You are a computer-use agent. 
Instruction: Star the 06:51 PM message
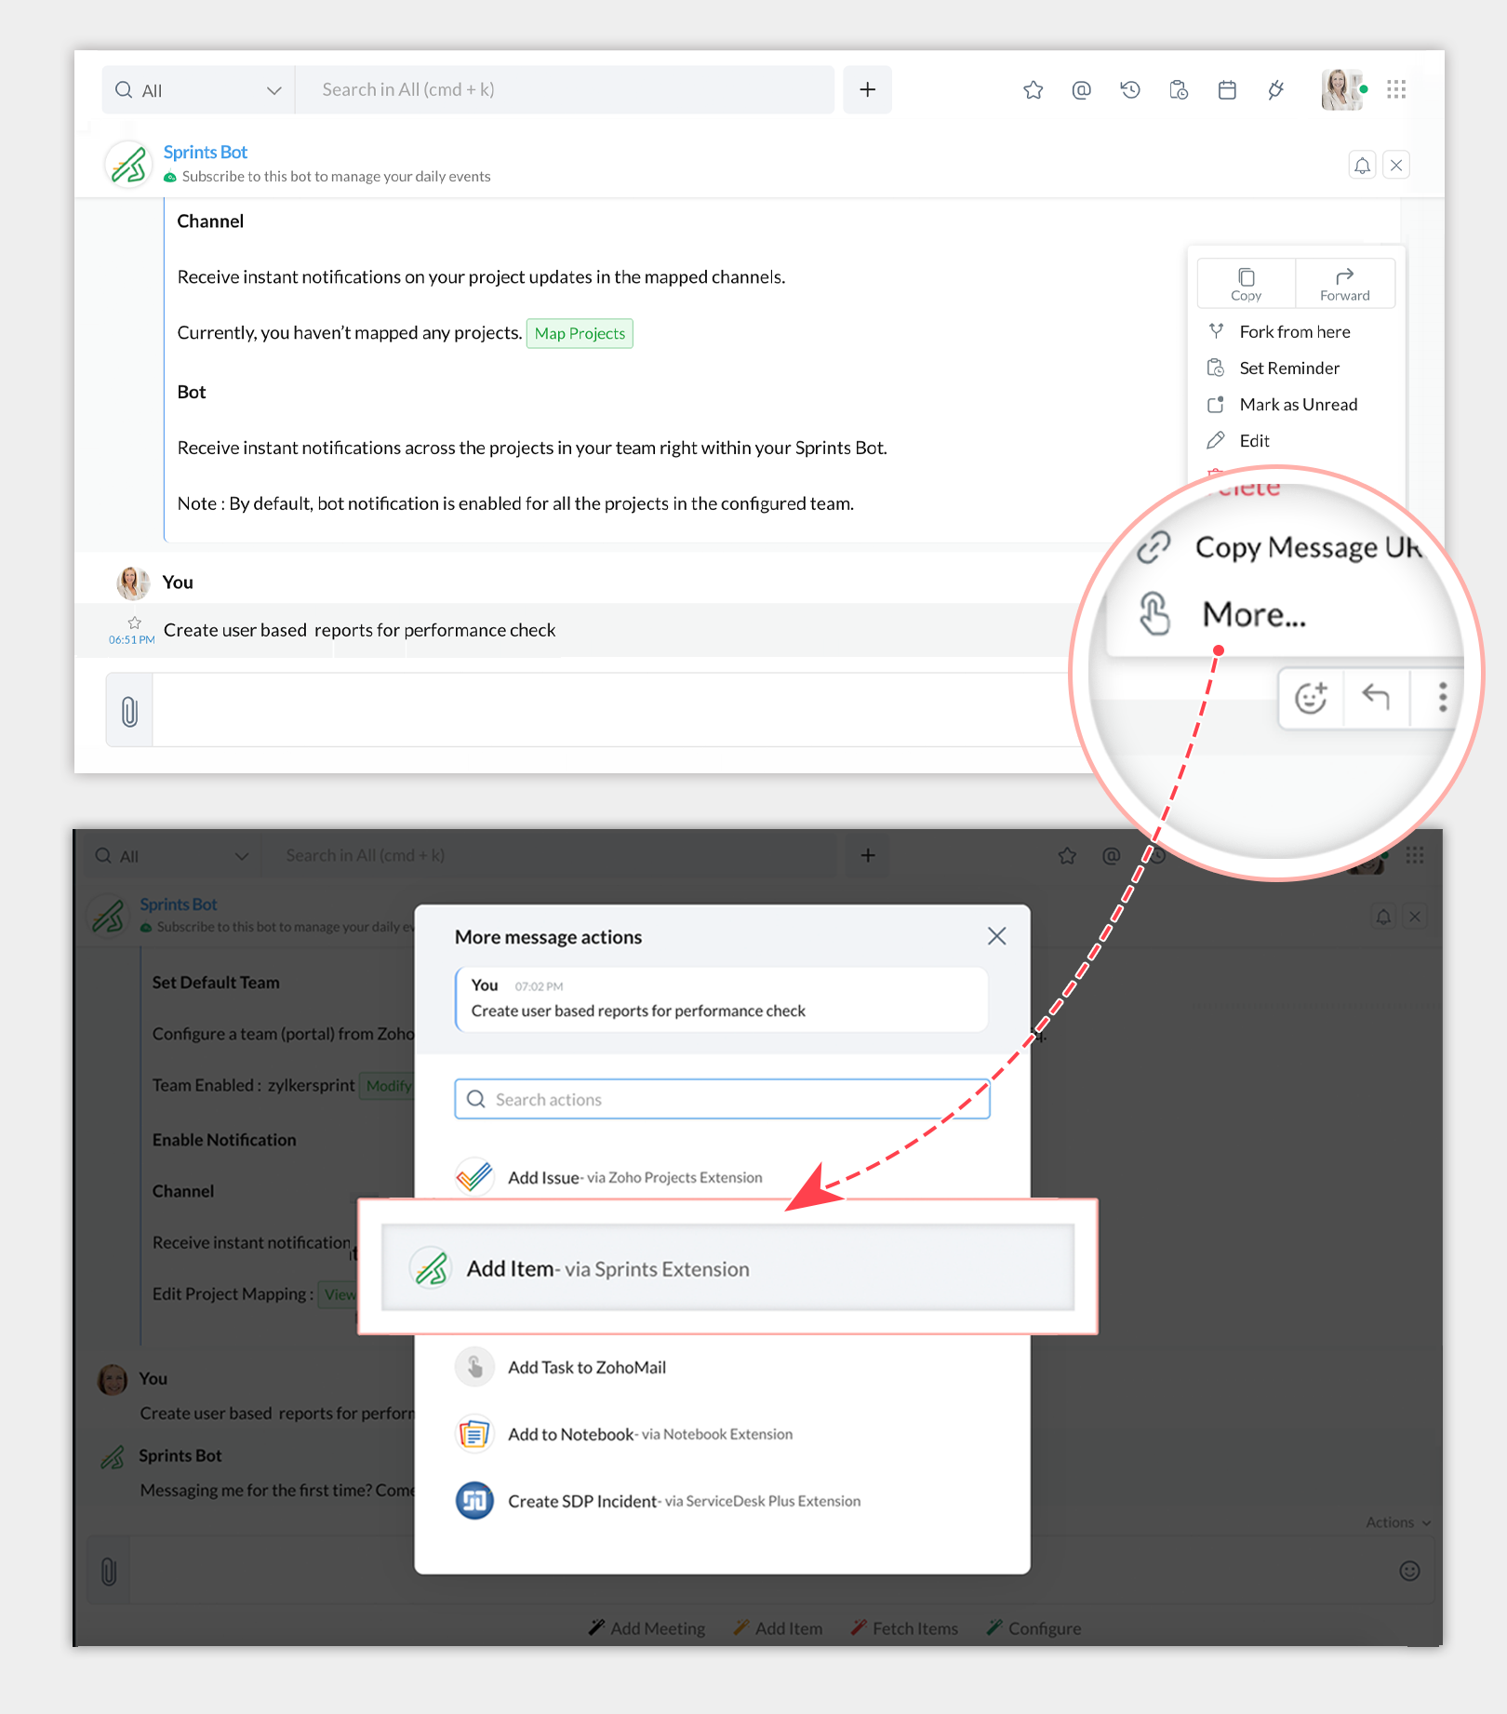(x=134, y=623)
